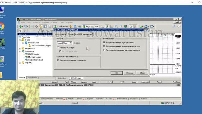This screenshot has width=202, height=114.
Task: Open the Long & Short positions dropdown
Action: pos(71,43)
